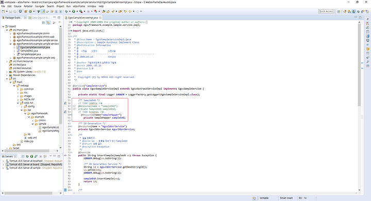Expand Tomcat v8.5 Server at localhost
This screenshot has width=371, height=201.
(3, 161)
